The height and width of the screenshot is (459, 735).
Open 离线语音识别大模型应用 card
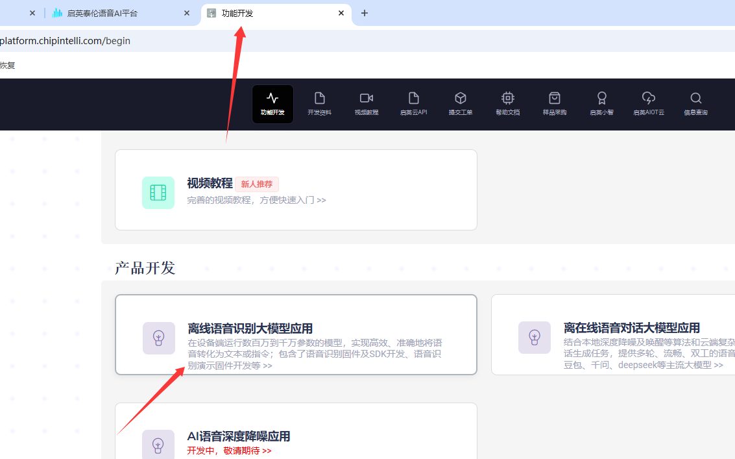(296, 335)
